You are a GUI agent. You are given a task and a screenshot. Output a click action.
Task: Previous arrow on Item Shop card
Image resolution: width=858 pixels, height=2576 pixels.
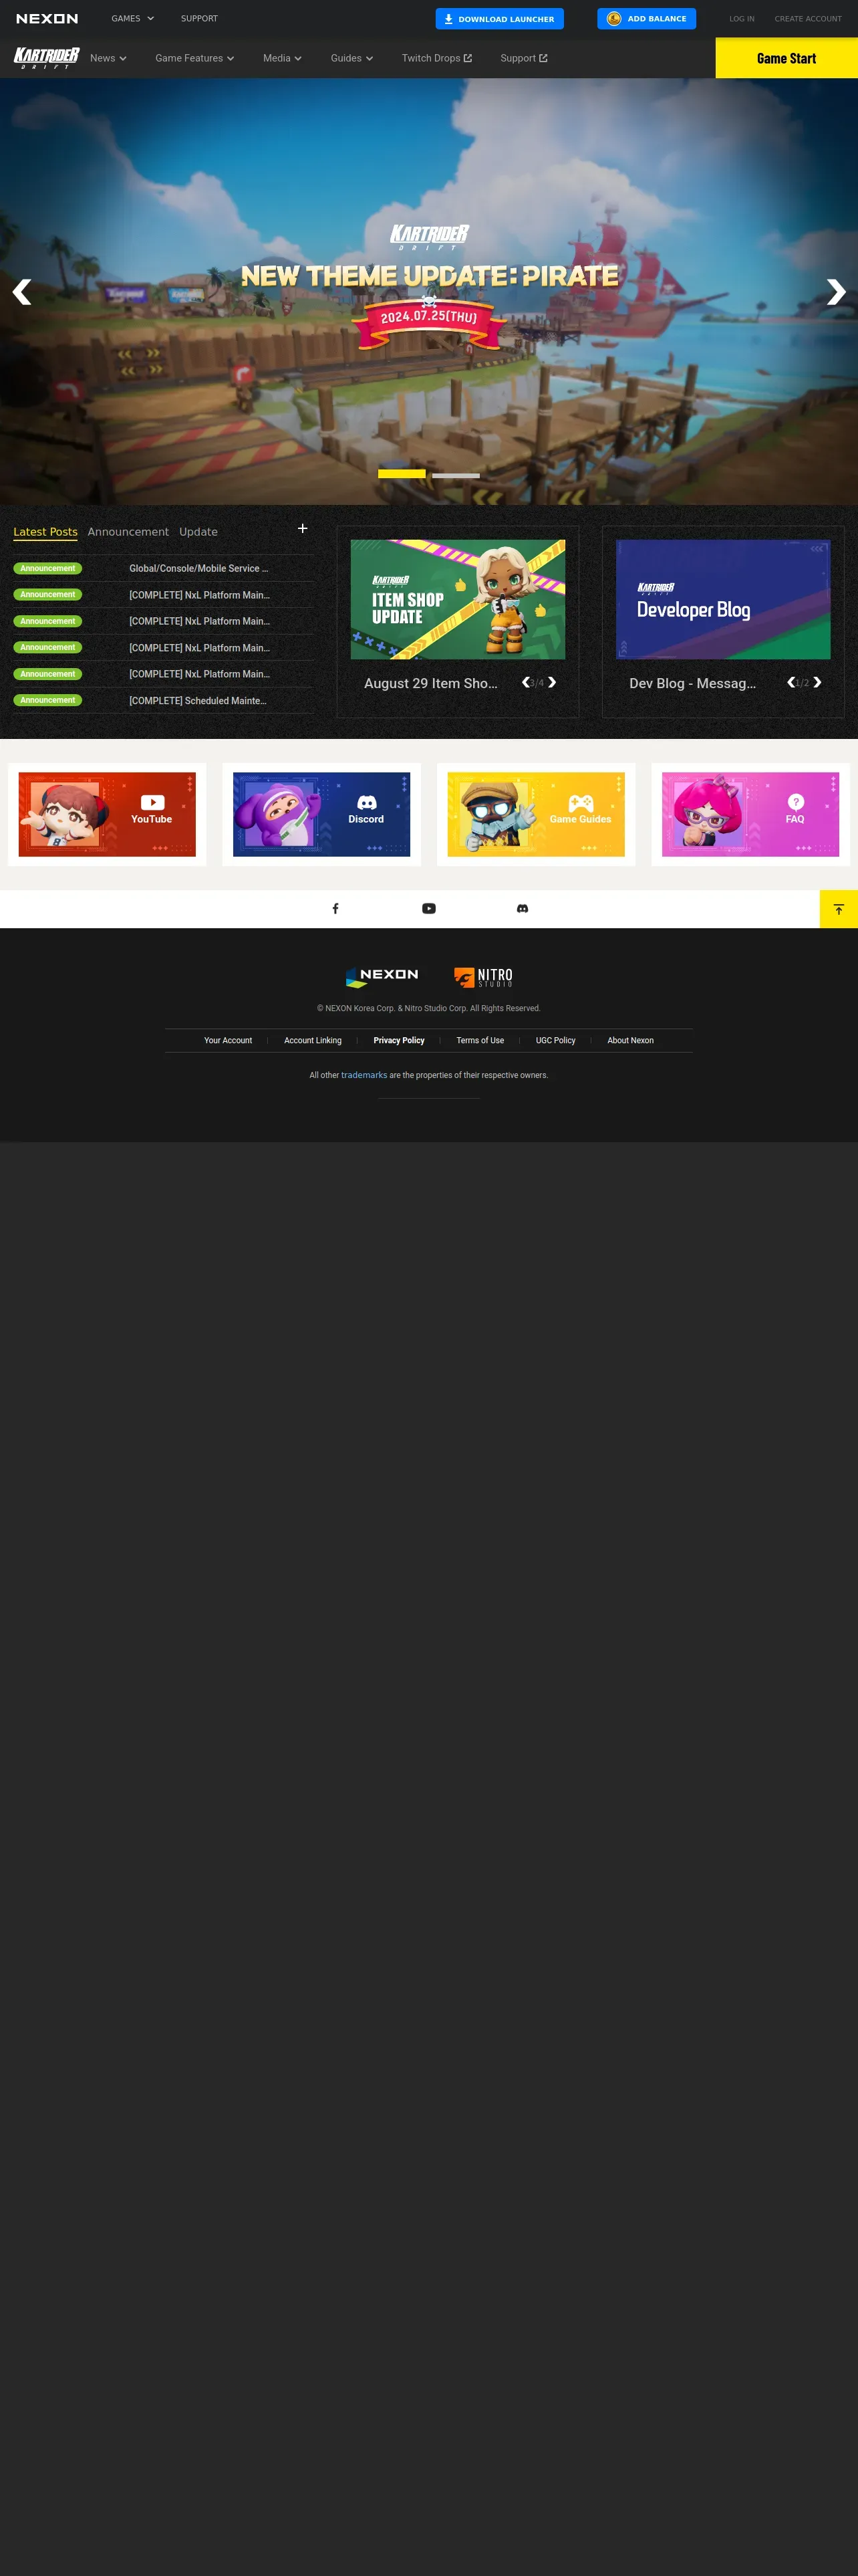click(x=527, y=682)
